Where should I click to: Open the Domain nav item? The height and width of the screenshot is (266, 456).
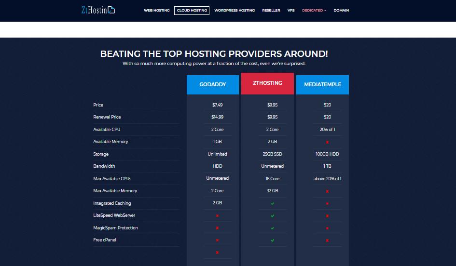341,11
